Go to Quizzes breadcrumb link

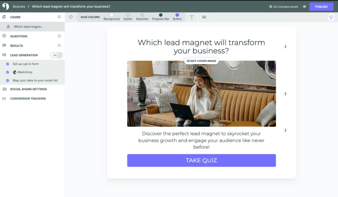point(18,7)
